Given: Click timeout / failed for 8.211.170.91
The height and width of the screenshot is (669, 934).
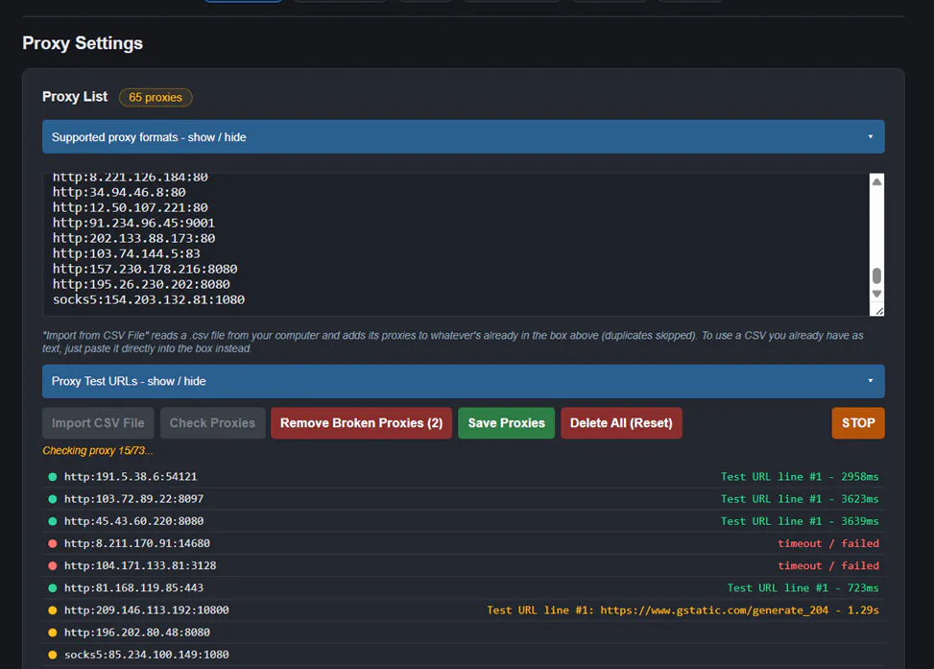Looking at the screenshot, I should click(x=828, y=543).
